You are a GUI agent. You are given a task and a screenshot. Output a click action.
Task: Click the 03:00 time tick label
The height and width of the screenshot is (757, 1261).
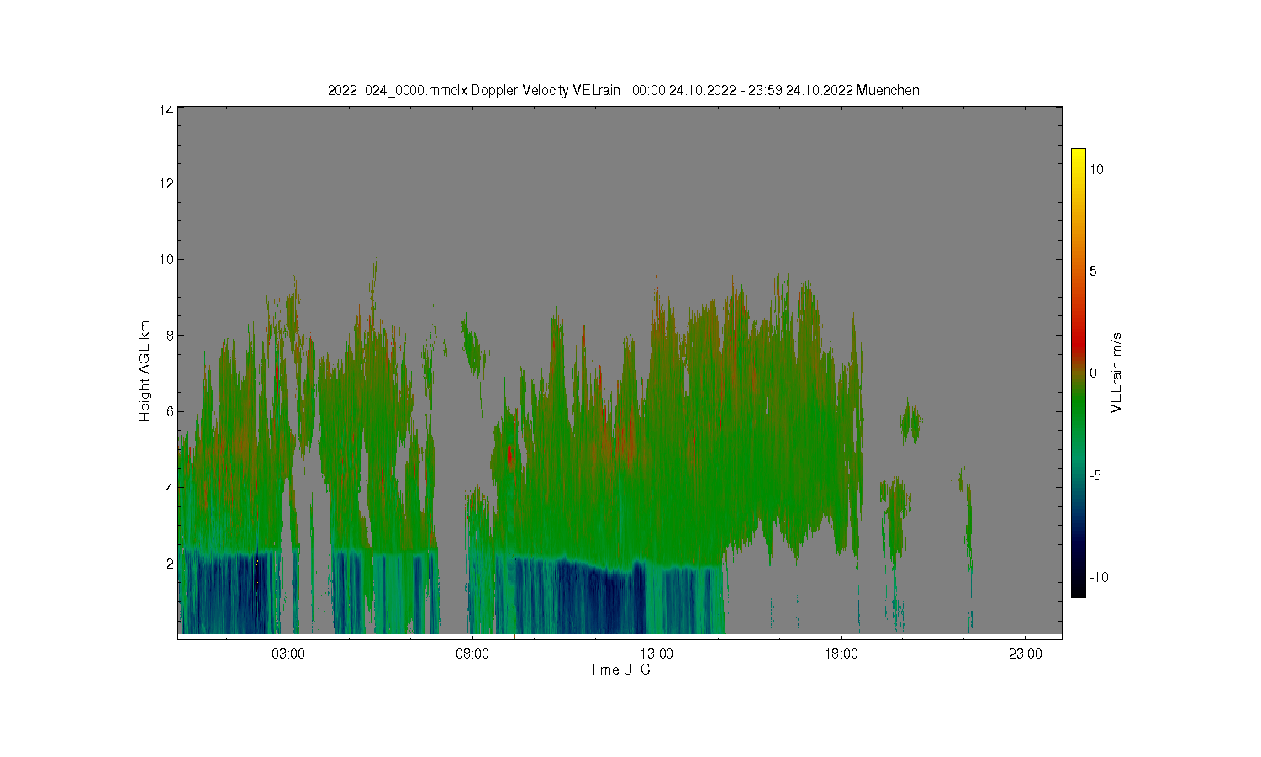pyautogui.click(x=288, y=654)
